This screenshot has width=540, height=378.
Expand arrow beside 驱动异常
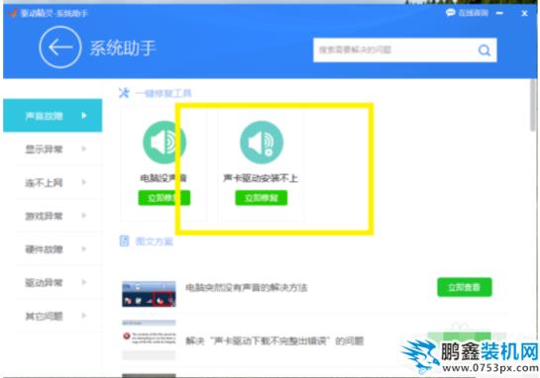[x=83, y=282]
